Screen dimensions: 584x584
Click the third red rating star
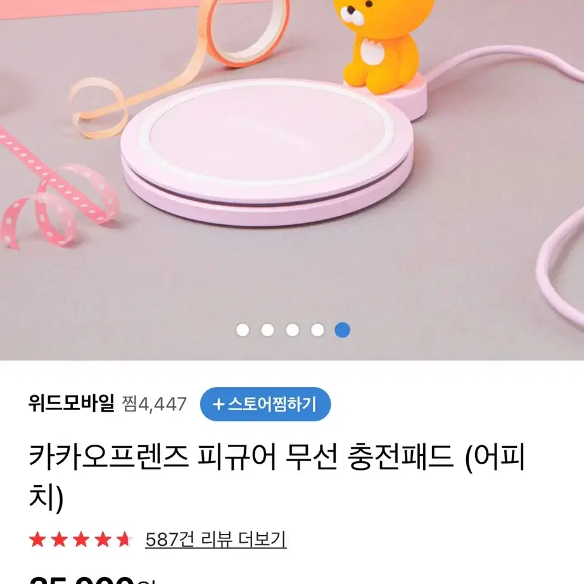81,539
